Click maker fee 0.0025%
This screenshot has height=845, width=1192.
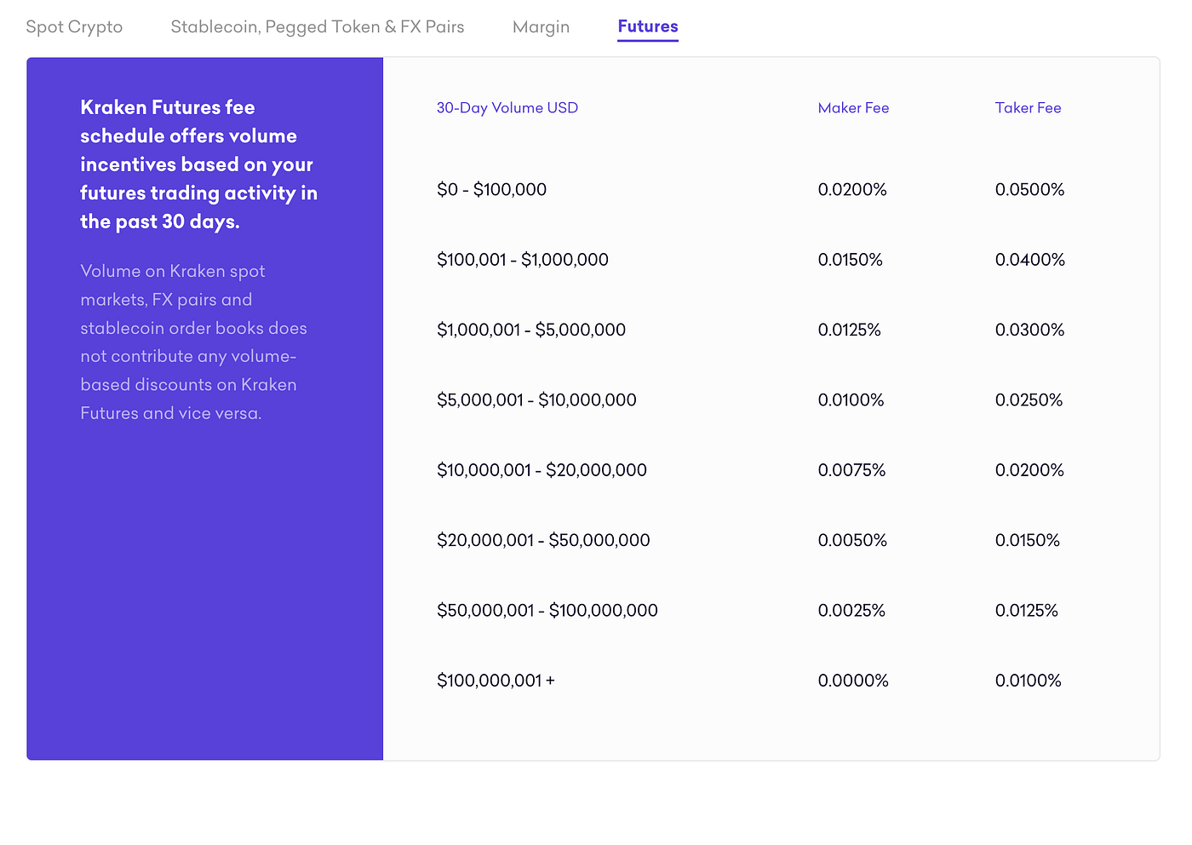point(851,610)
